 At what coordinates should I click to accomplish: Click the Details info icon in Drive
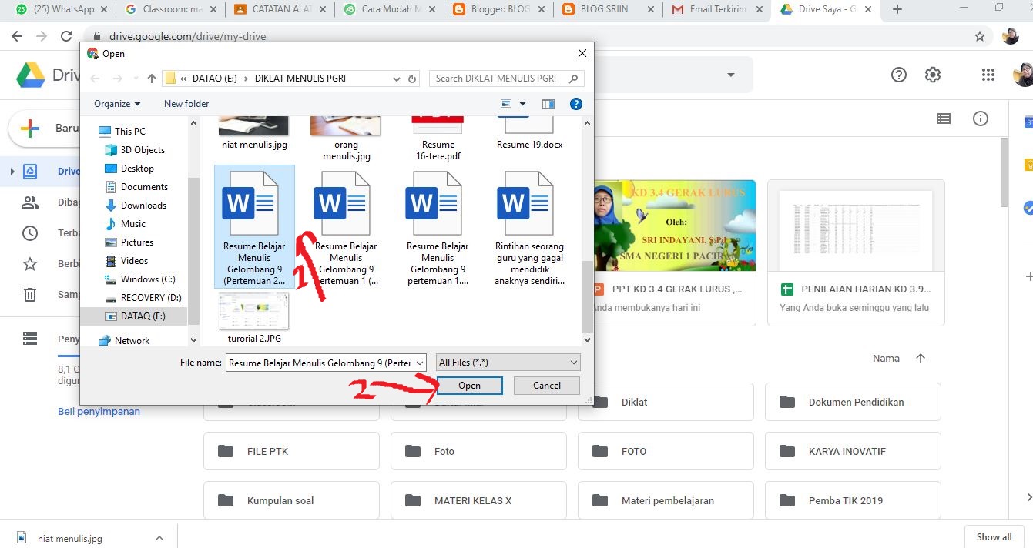980,118
